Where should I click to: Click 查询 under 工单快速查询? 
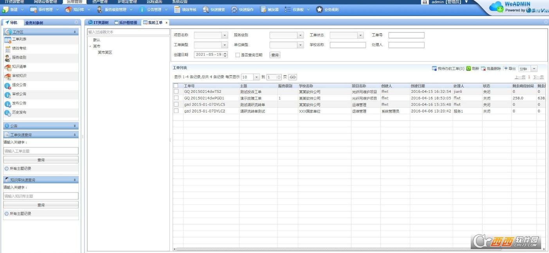click(41, 160)
